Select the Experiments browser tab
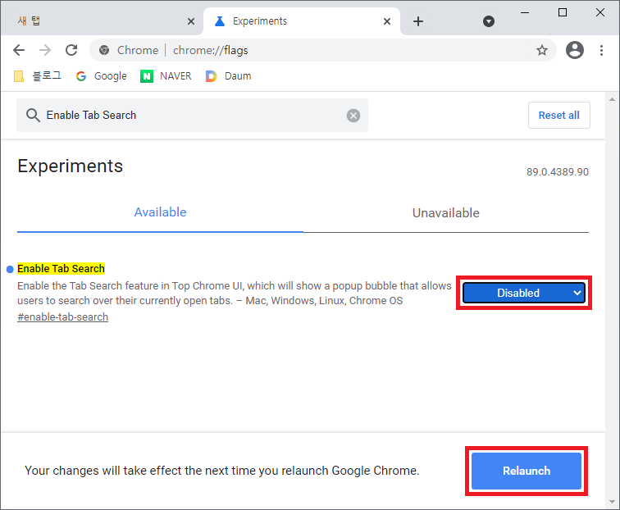 (x=301, y=21)
